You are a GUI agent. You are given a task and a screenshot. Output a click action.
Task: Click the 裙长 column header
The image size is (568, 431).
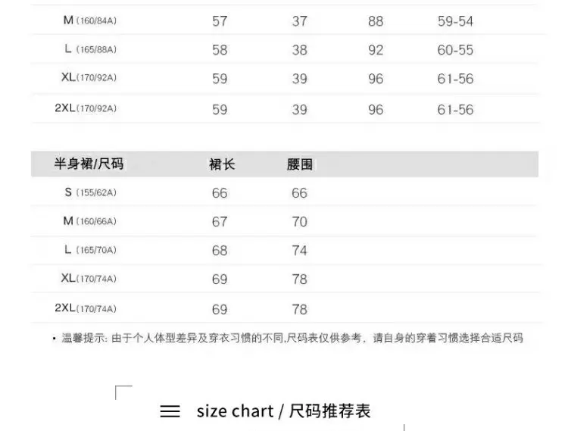click(222, 164)
